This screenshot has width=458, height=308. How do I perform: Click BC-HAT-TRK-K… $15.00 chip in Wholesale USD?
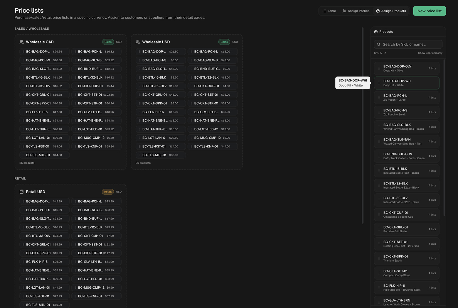(x=161, y=129)
